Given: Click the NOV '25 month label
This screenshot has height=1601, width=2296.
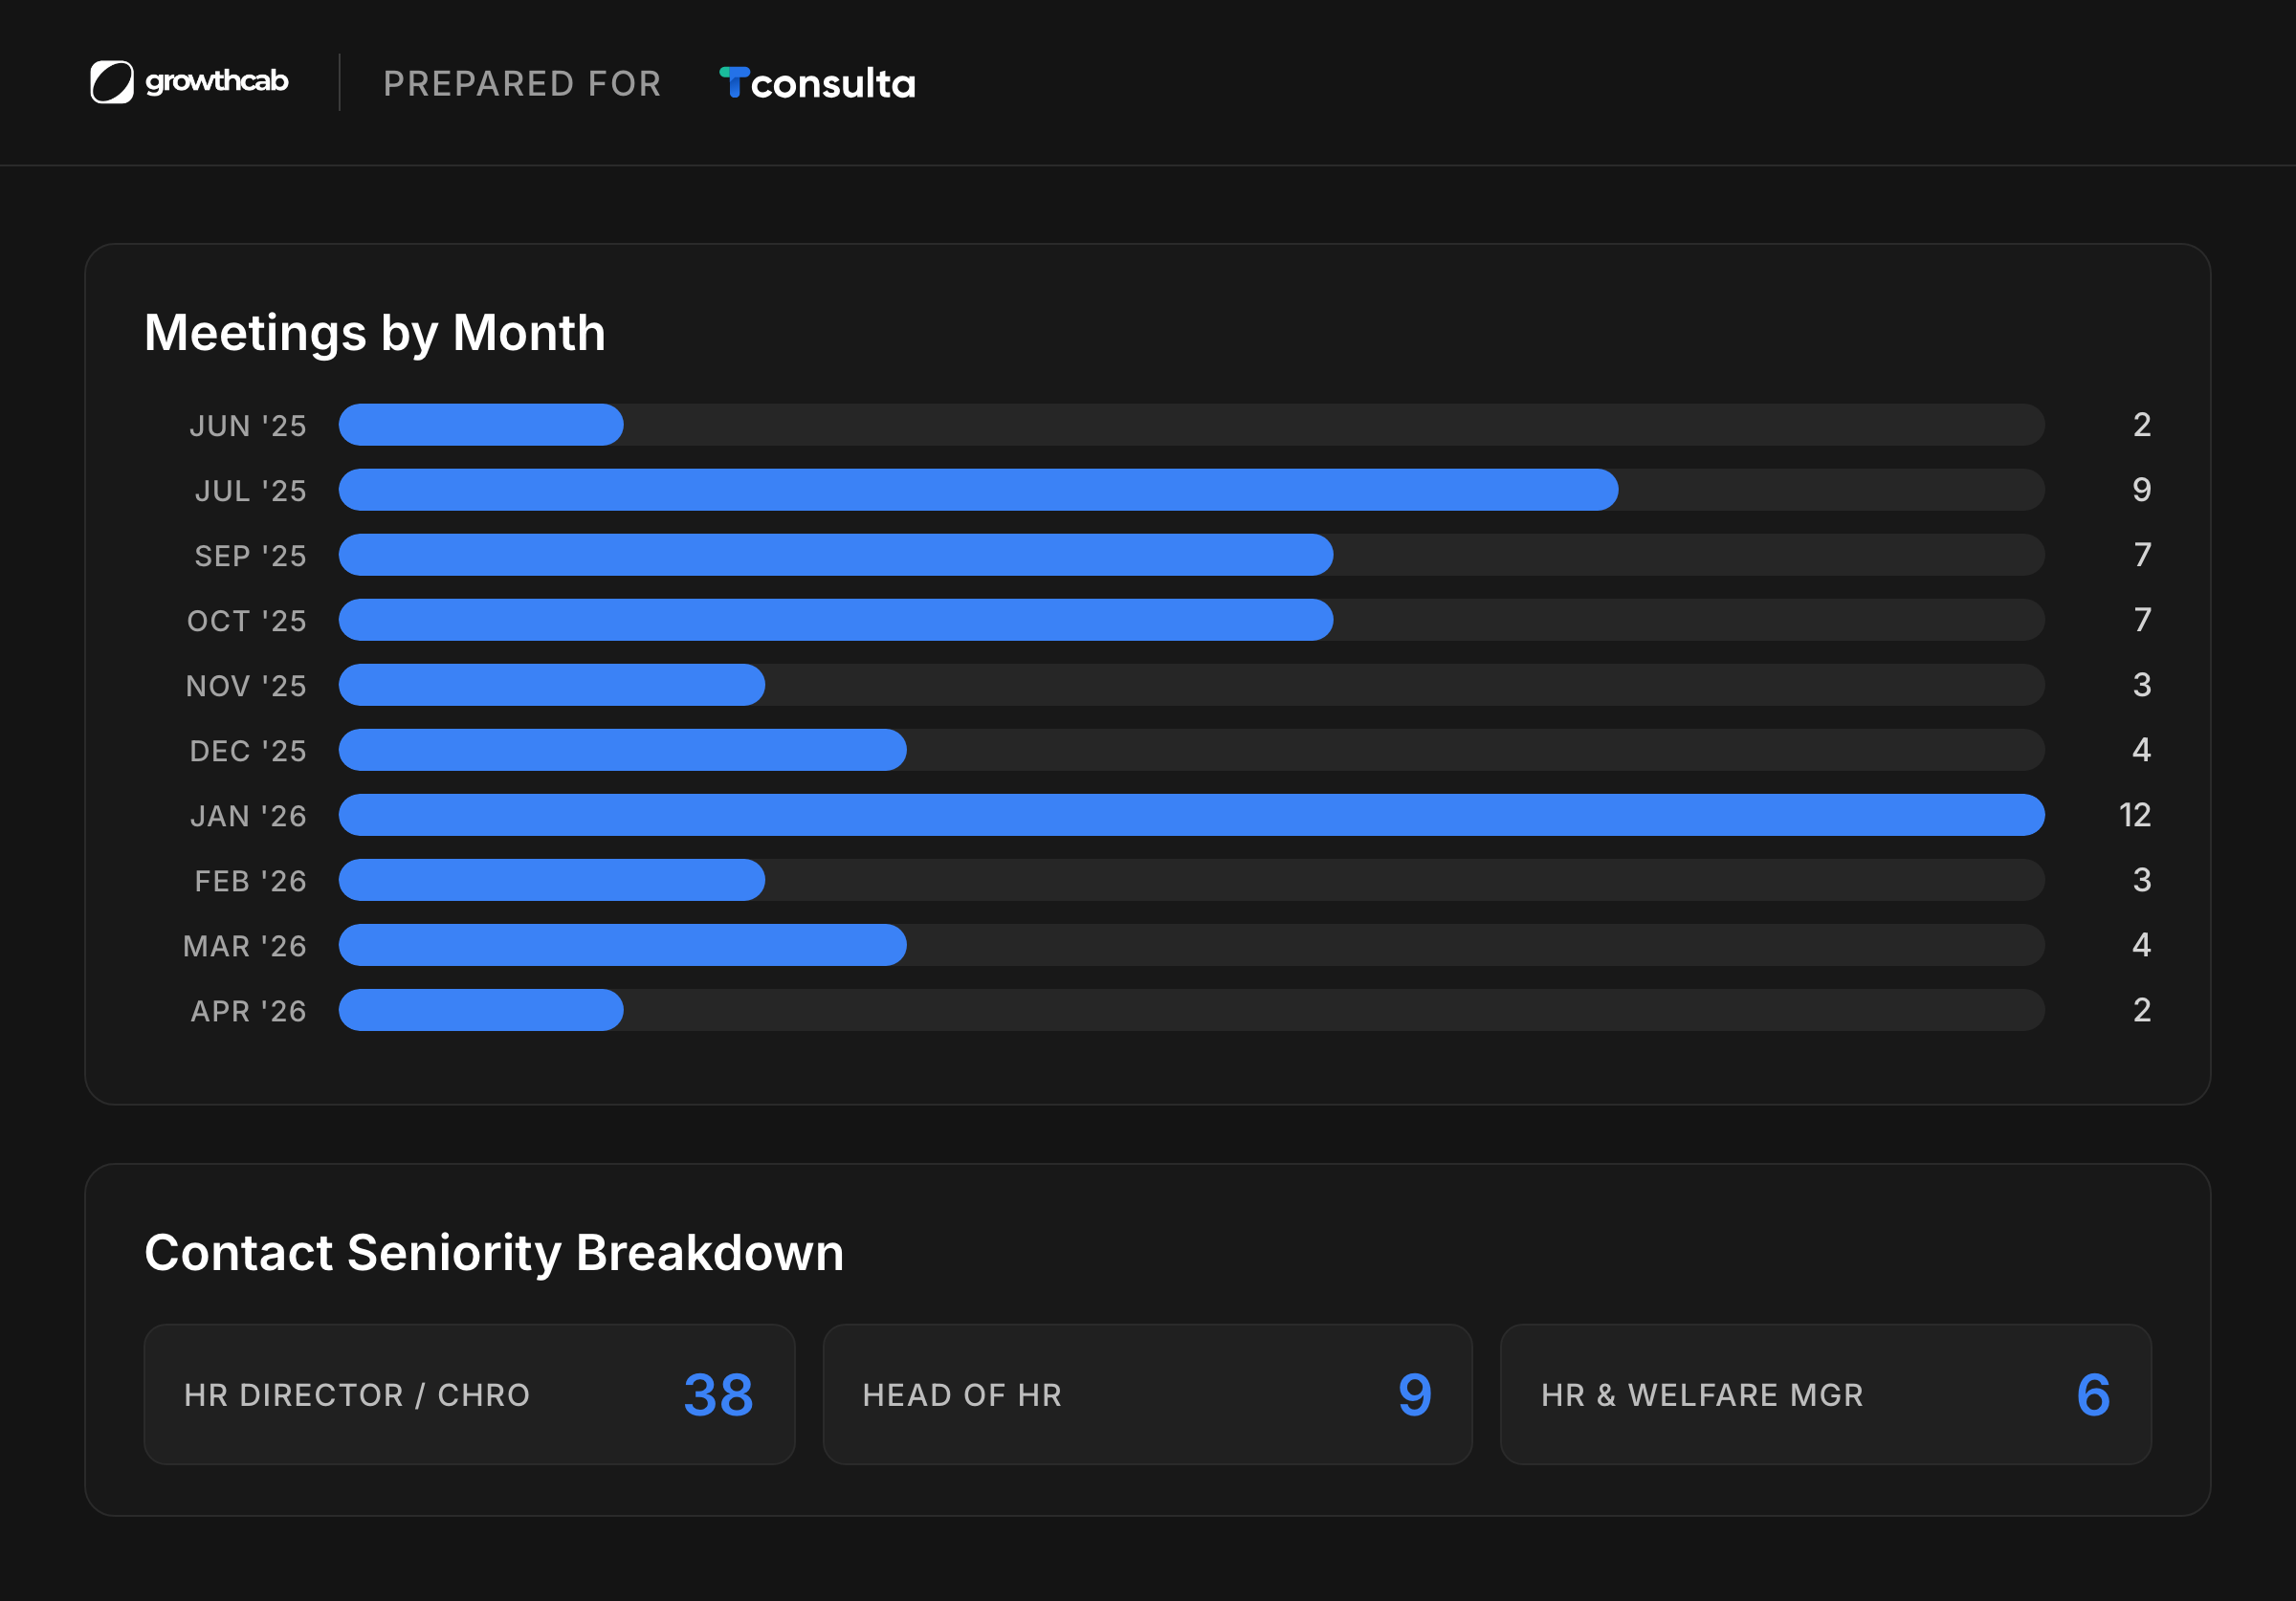Looking at the screenshot, I should [x=246, y=686].
